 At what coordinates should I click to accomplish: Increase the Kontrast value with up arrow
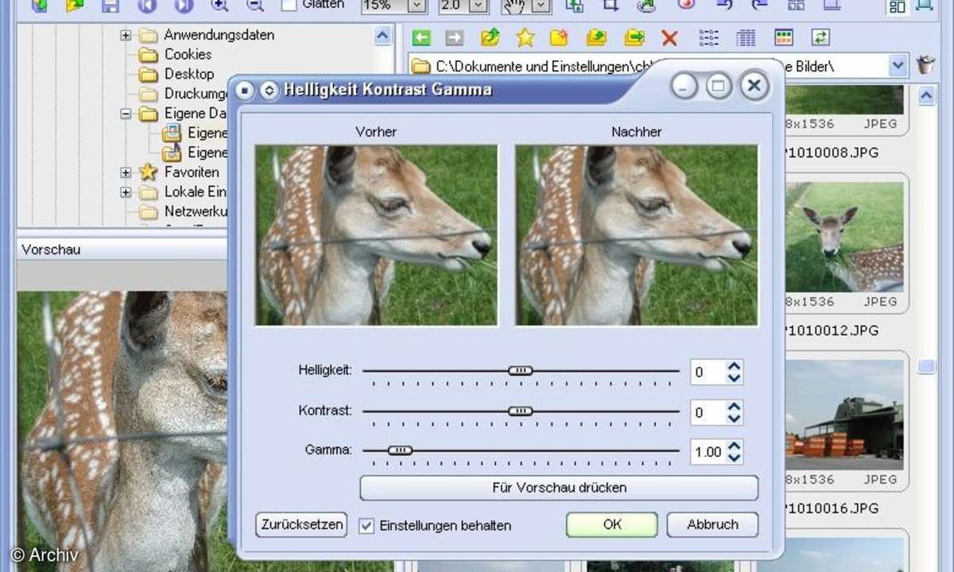tap(735, 407)
